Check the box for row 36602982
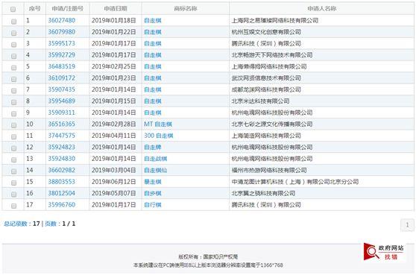 click(x=14, y=171)
